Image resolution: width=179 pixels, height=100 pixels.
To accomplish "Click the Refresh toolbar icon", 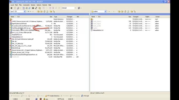I will pyautogui.click(x=29, y=8).
